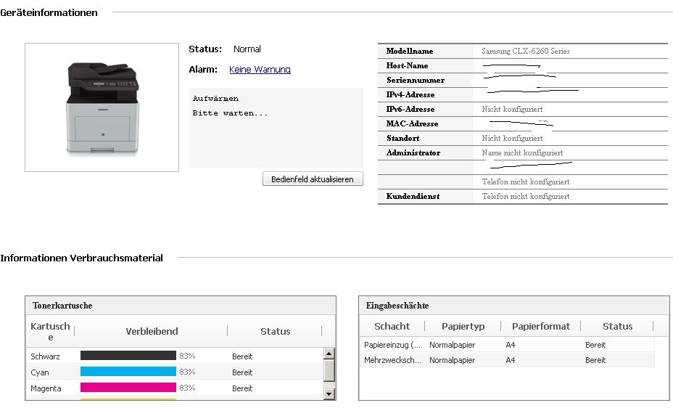Click the Cyan toner level bar
The height and width of the screenshot is (408, 673).
(128, 372)
